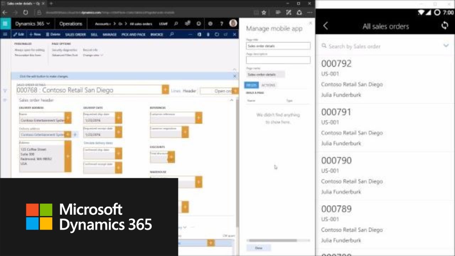Switch to the Actions tab in Manage mobile app
The image size is (455, 256).
[268, 85]
